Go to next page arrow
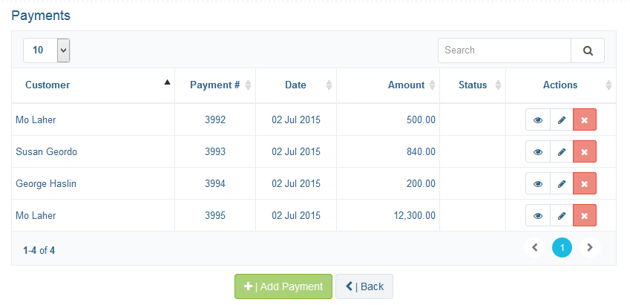The image size is (630, 305). coord(590,248)
